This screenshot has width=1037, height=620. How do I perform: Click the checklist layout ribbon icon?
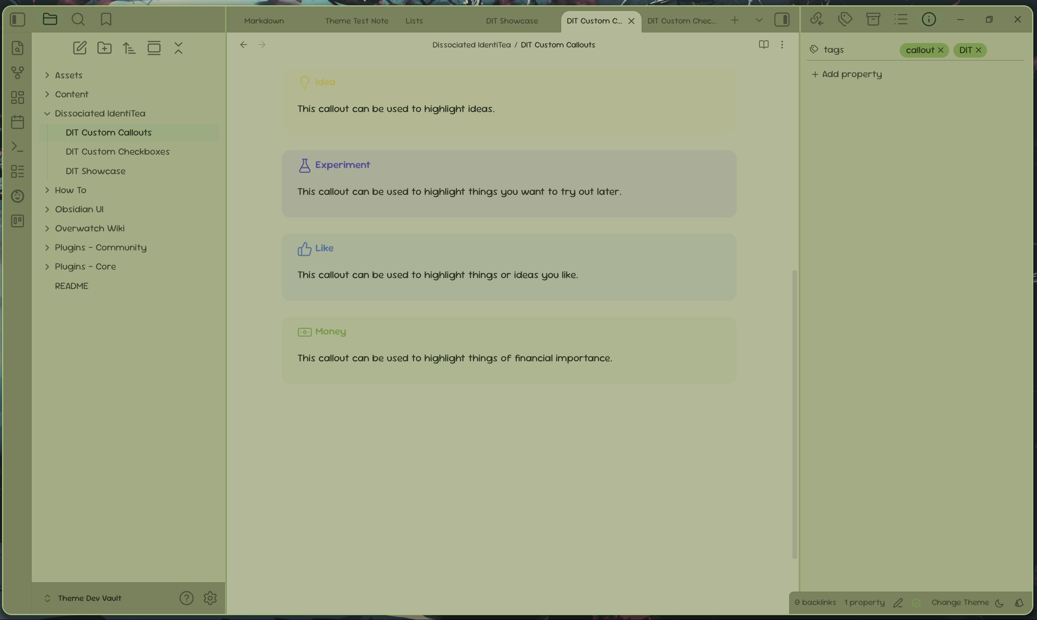(x=17, y=171)
